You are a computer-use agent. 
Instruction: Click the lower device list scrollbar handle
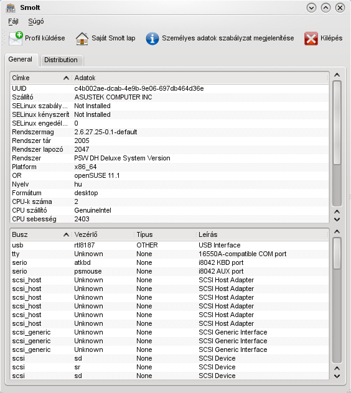[337, 253]
